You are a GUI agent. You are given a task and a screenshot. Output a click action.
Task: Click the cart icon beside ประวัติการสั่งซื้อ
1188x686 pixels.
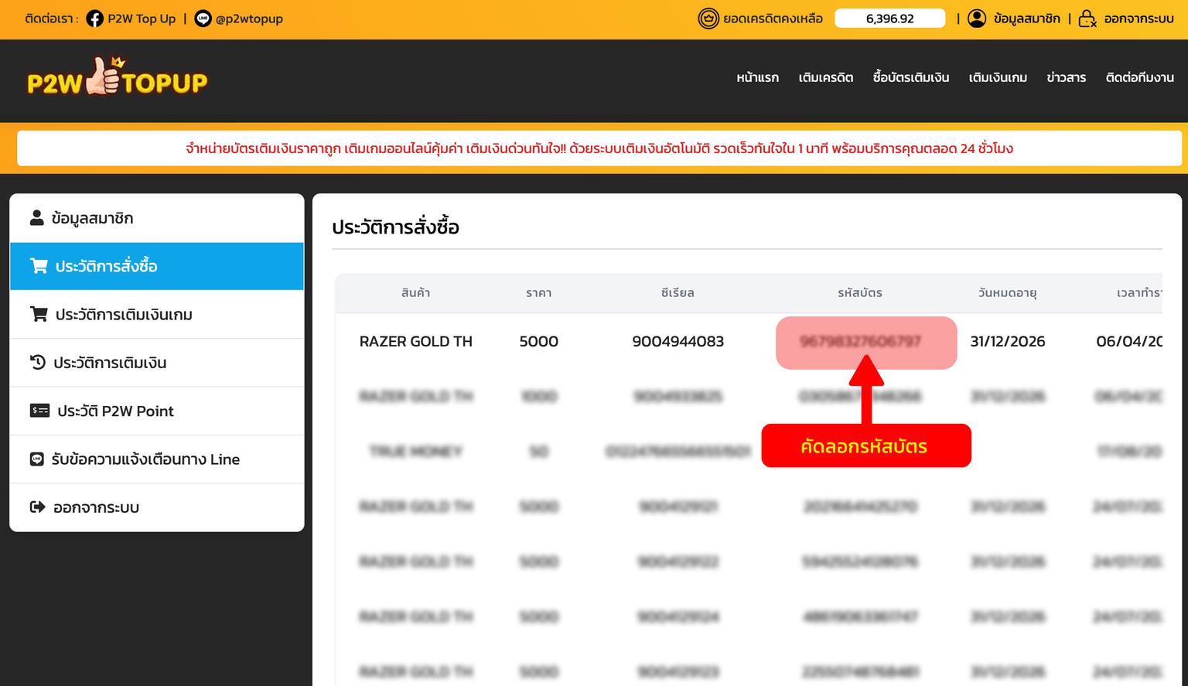39,266
